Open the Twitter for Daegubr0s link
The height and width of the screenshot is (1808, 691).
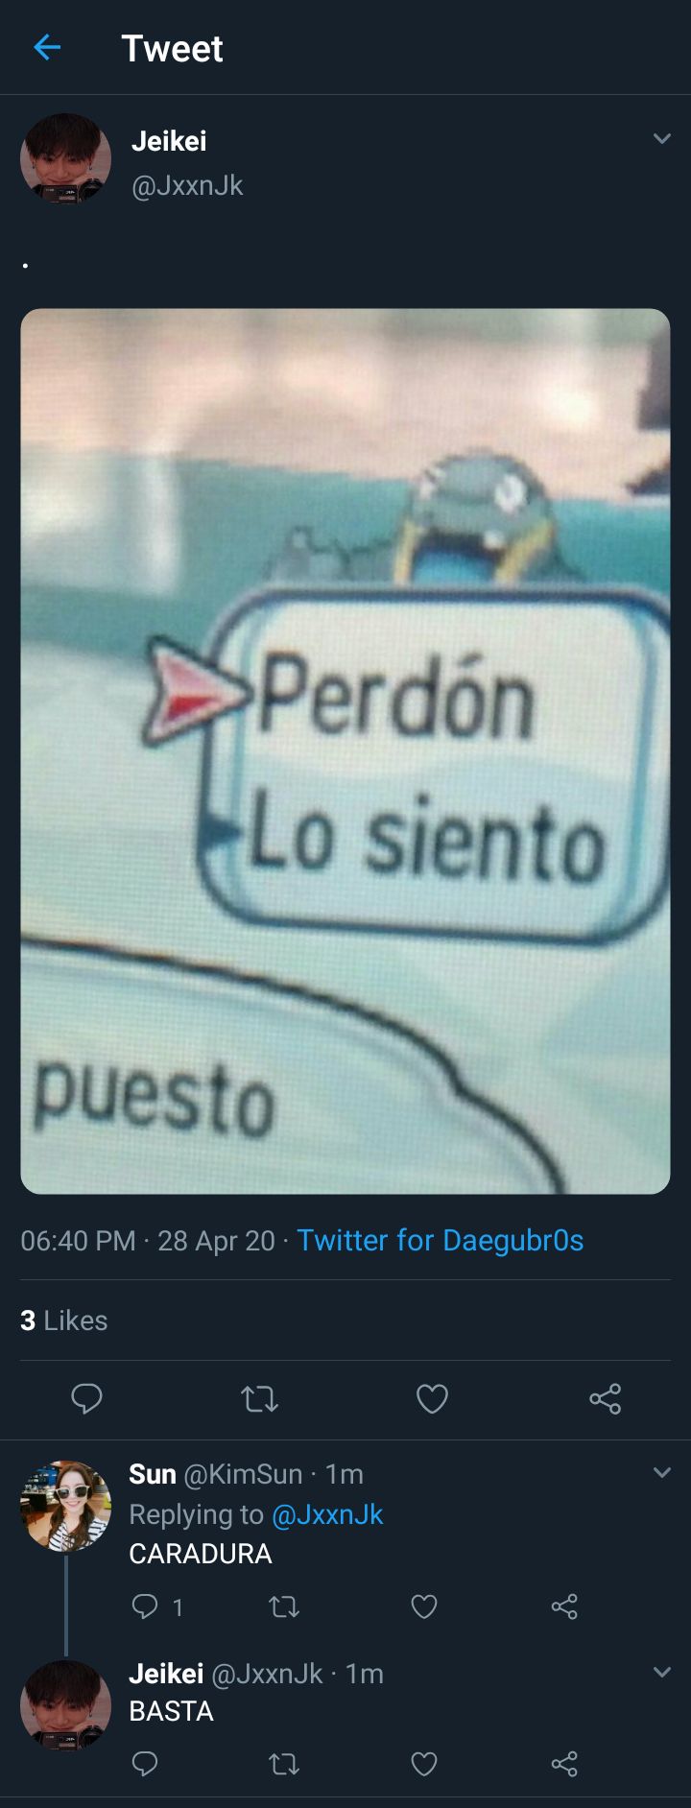[440, 1241]
